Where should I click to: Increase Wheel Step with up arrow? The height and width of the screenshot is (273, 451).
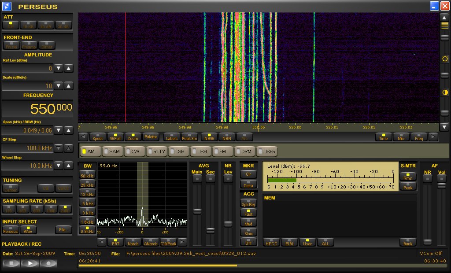coord(68,166)
